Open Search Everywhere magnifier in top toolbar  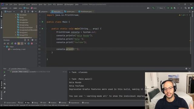(186, 8)
